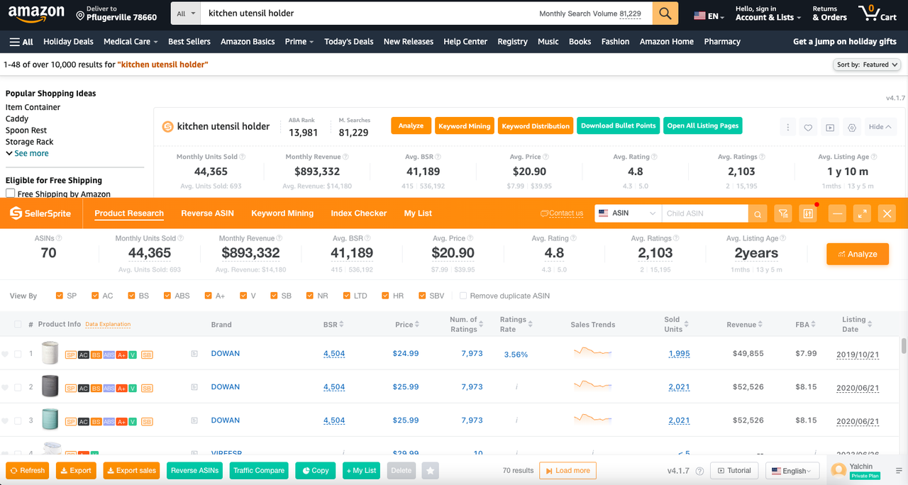This screenshot has width=908, height=485.
Task: Click the listing detail icon in row 1
Action: click(194, 354)
